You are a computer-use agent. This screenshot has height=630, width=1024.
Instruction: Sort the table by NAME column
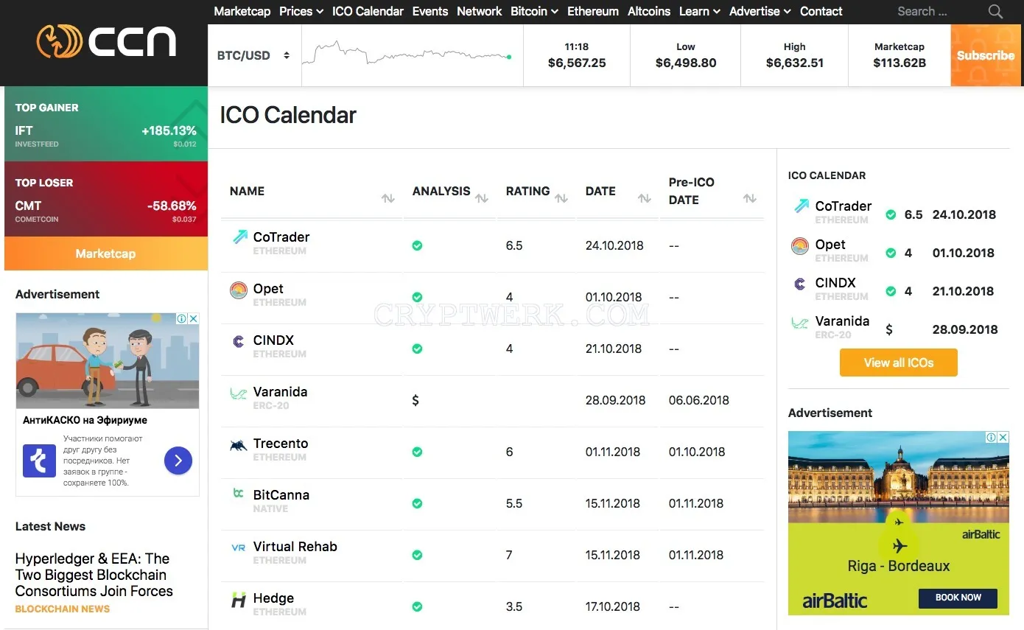coord(388,198)
